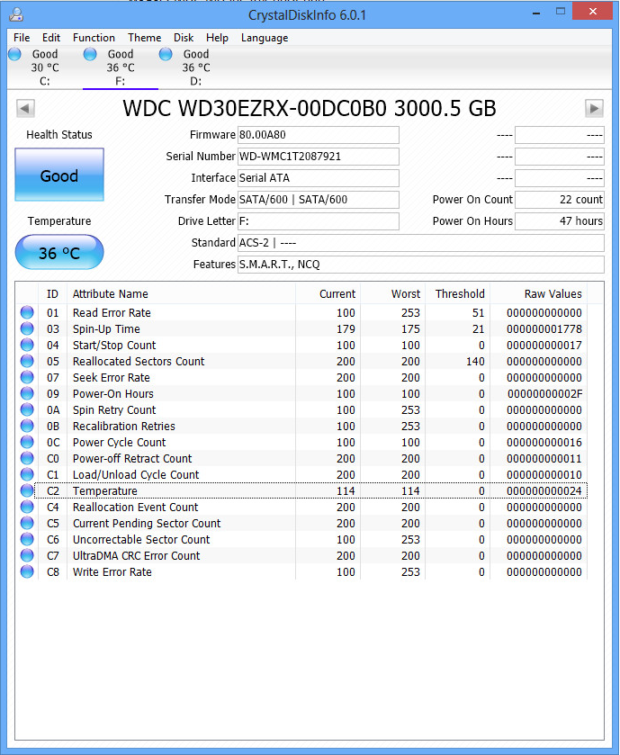Screen dimensions: 620x755
Task: Switch to the F: drive tab
Action: pos(121,67)
